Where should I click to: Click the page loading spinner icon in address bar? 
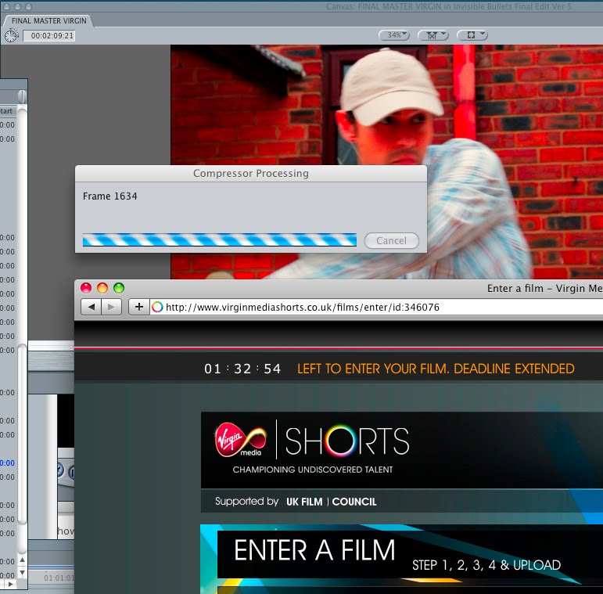tap(157, 307)
